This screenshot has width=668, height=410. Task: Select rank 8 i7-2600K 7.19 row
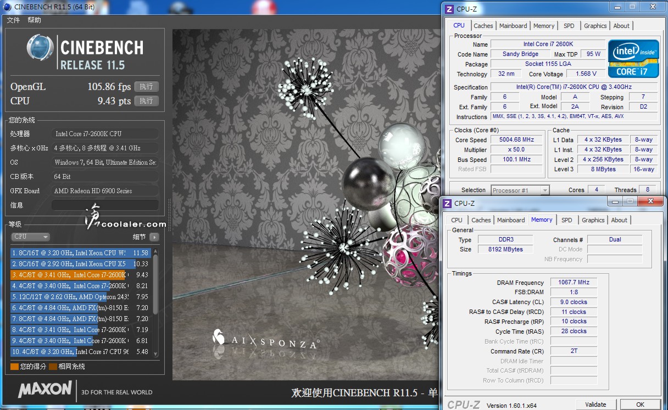tap(80, 330)
